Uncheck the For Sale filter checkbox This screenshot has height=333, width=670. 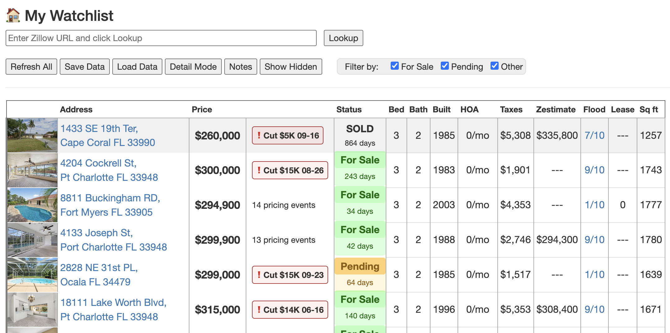point(394,66)
